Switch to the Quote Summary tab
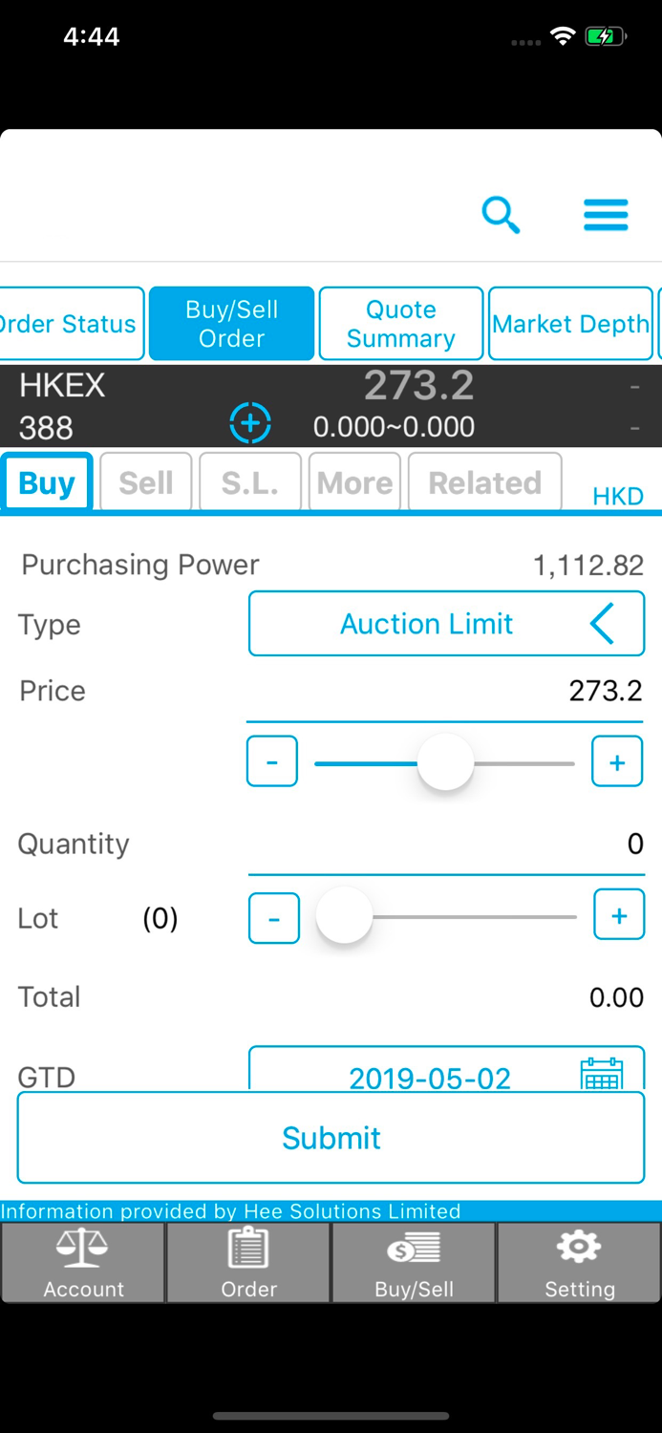 click(x=400, y=323)
